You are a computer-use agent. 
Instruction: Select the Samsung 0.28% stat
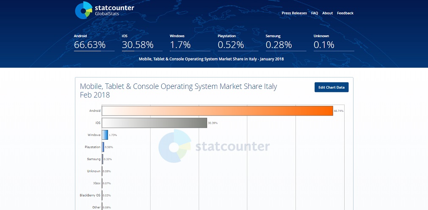(x=286, y=42)
